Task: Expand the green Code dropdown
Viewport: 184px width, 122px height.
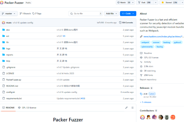Action: 128,14
